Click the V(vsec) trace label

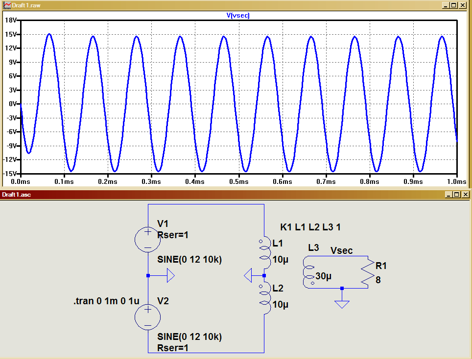tap(238, 15)
